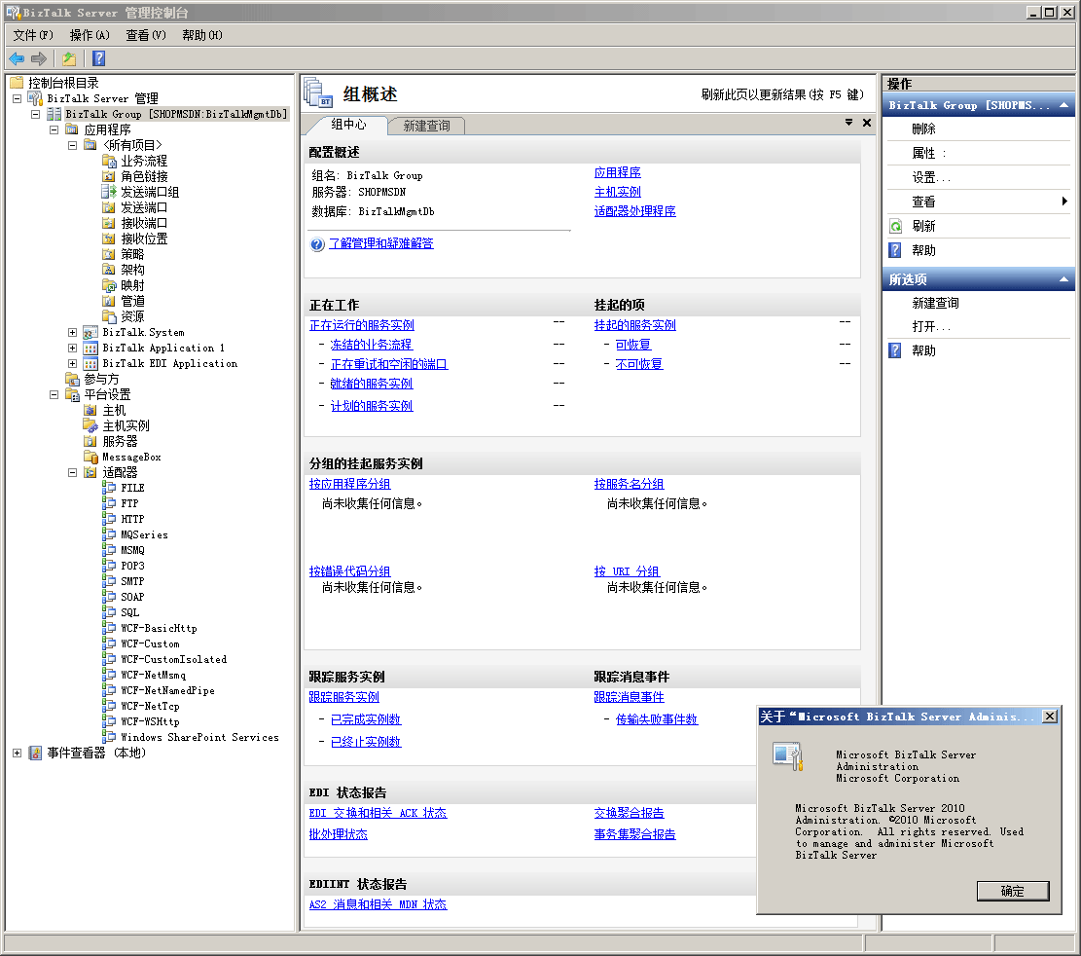This screenshot has width=1081, height=956.
Task: Close the current tab with the X button
Action: [x=867, y=122]
